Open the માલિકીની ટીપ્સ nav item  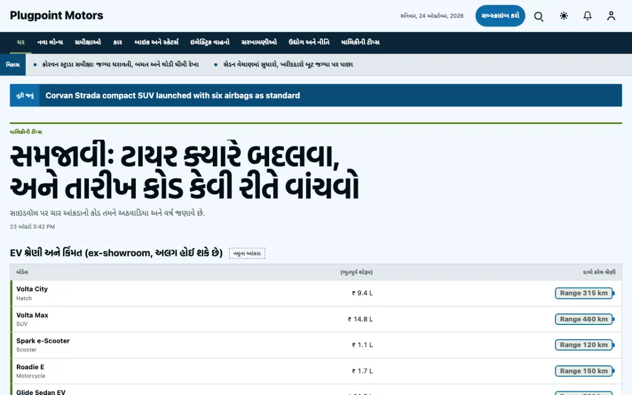pyautogui.click(x=360, y=42)
